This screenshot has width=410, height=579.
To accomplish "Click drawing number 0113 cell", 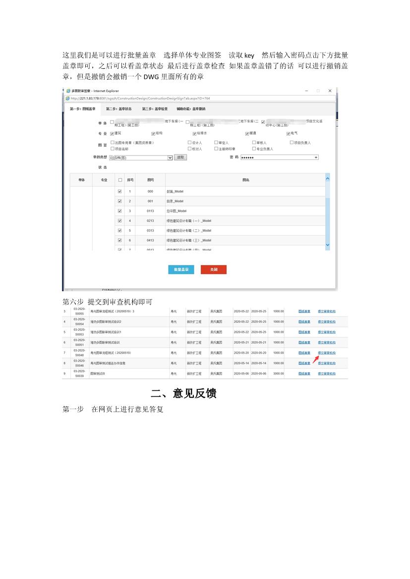I will [x=151, y=211].
